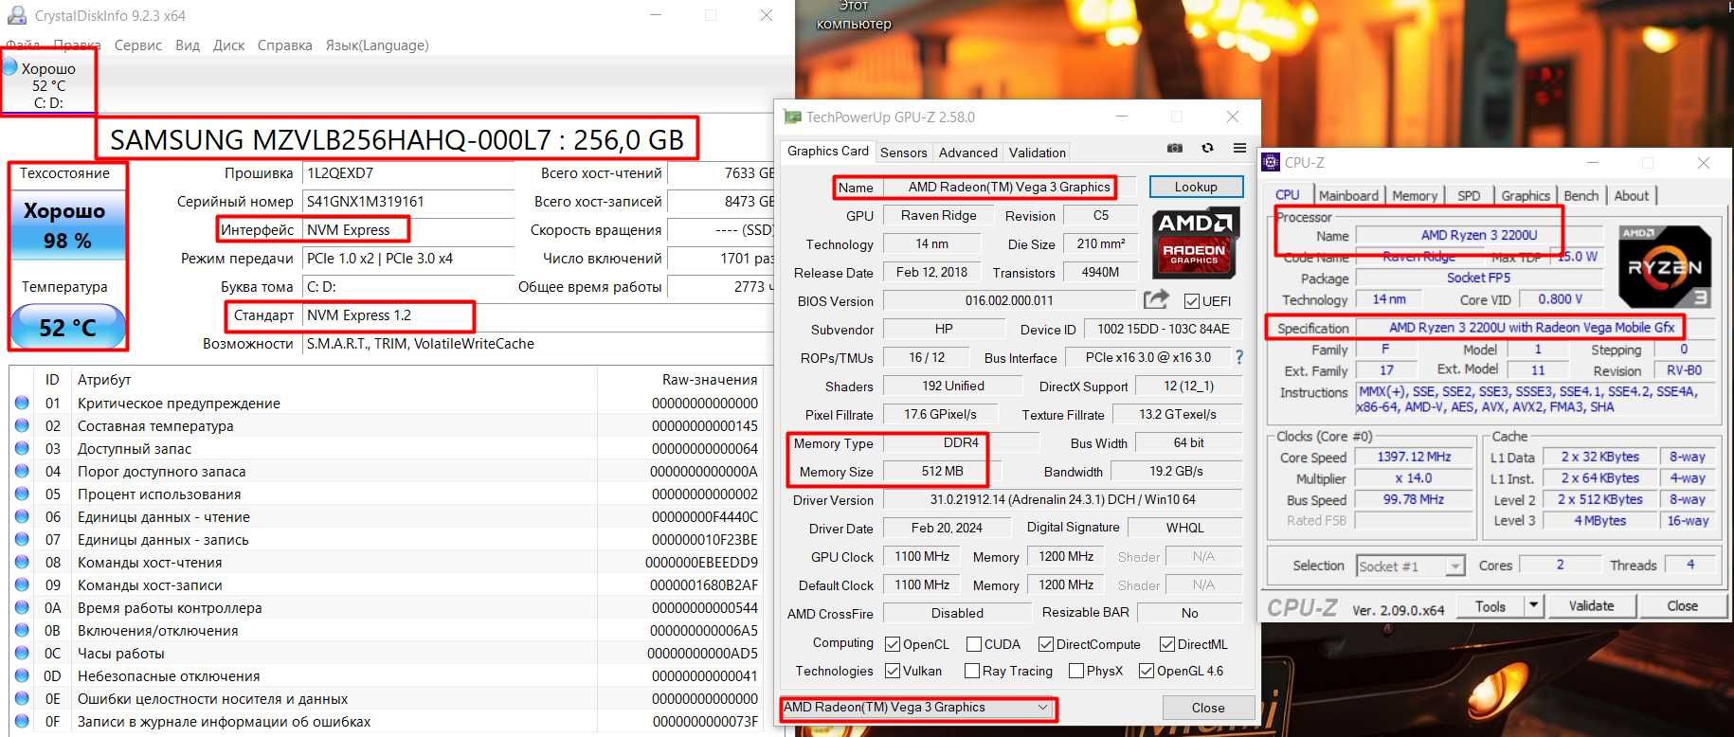Click Ryzen 3 logo in CPU-Z

1665,267
